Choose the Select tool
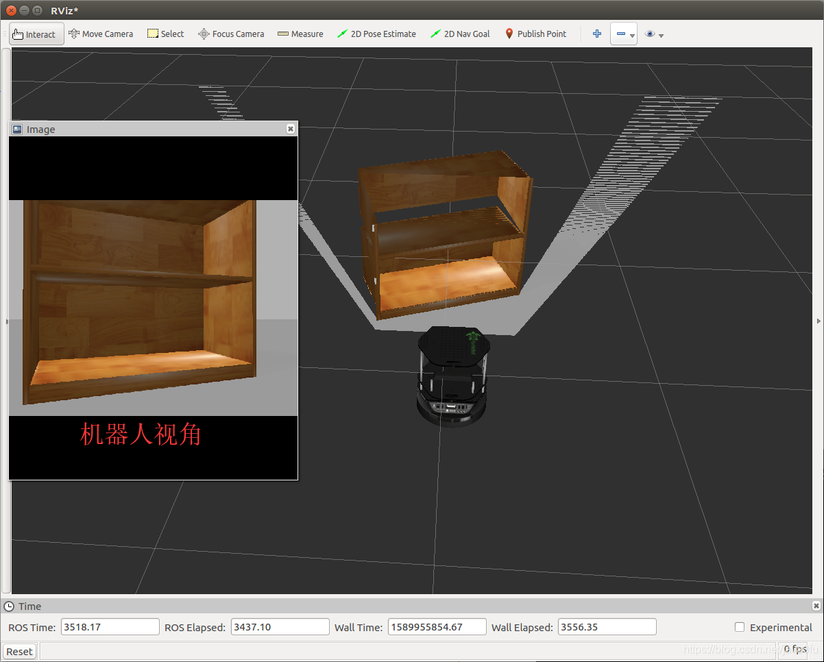824x662 pixels. pyautogui.click(x=166, y=34)
